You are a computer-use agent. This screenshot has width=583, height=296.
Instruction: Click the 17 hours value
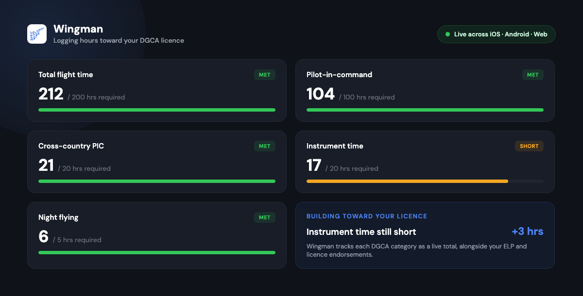[314, 165]
